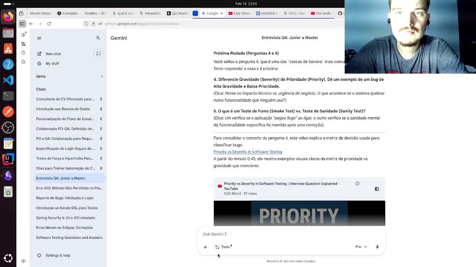
Task: Go back in browser history
Action: coord(31,23)
